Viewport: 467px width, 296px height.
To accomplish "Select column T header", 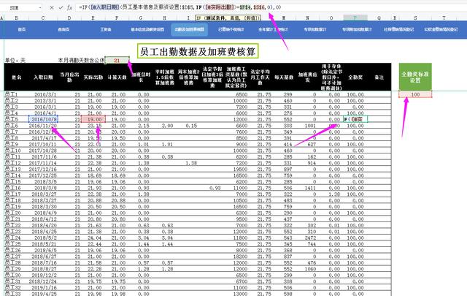I will (444, 18).
